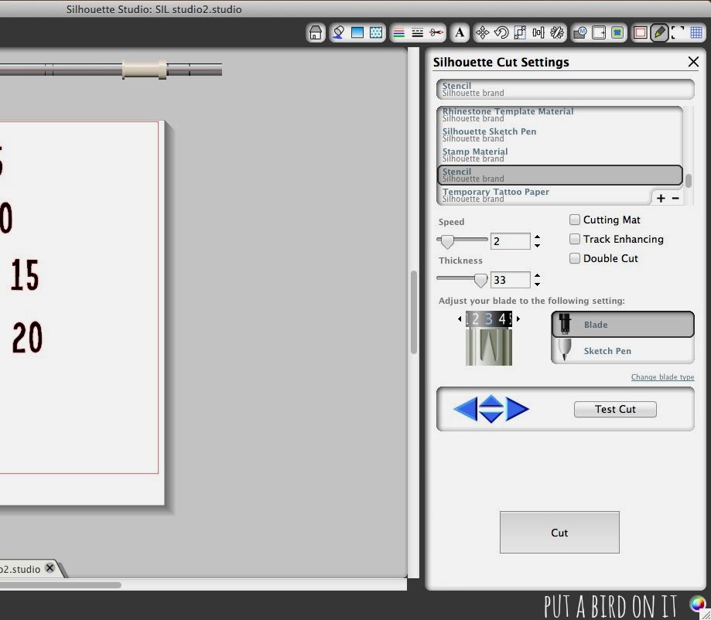The width and height of the screenshot is (711, 620).
Task: Open the Move window
Action: coord(483,32)
